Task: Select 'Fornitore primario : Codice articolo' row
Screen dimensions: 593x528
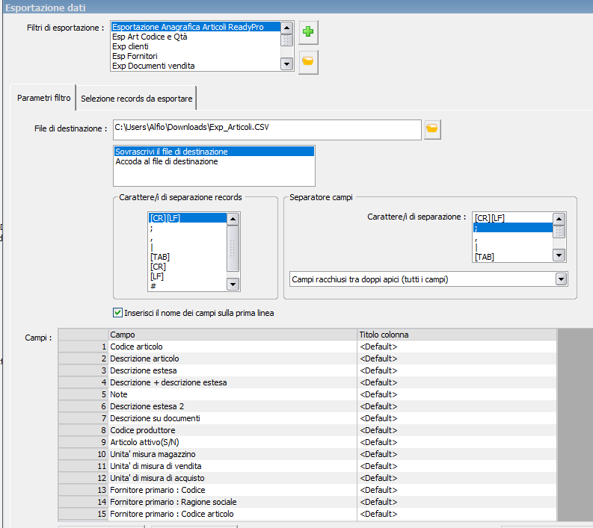Action: tap(233, 514)
